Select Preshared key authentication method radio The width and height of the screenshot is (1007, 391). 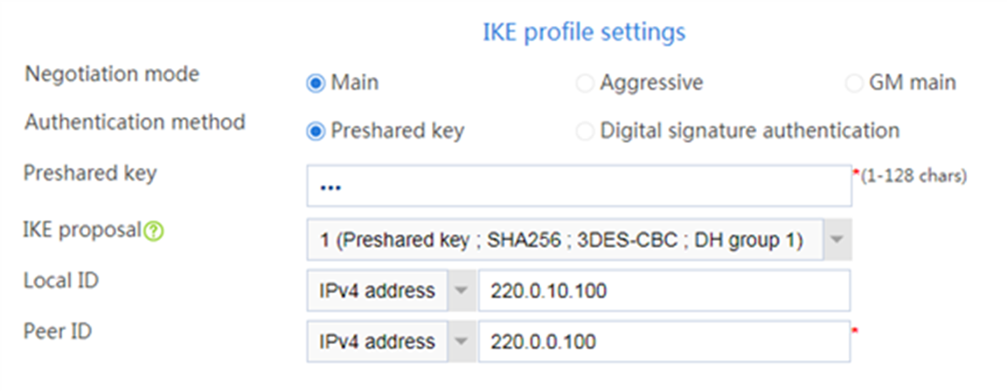(x=316, y=132)
